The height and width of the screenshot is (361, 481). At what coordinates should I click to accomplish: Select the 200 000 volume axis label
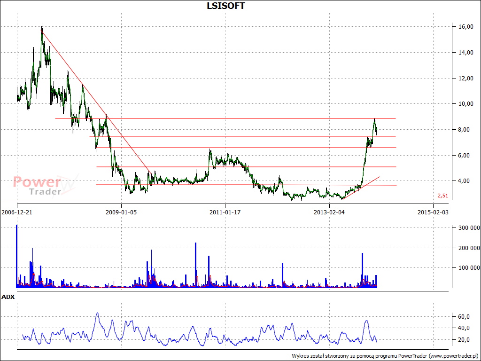[469, 248]
